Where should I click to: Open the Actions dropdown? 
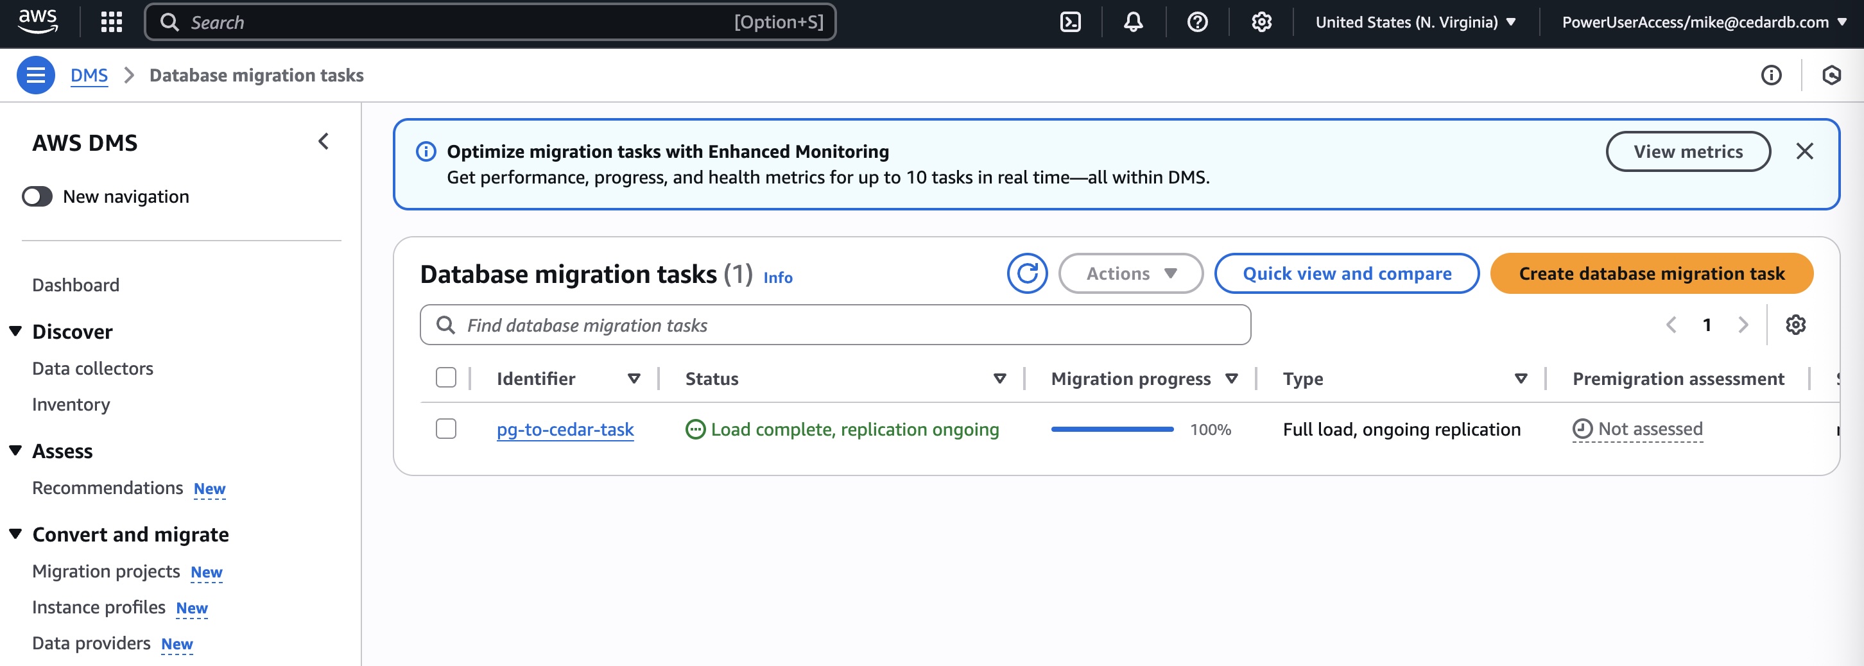click(1130, 273)
